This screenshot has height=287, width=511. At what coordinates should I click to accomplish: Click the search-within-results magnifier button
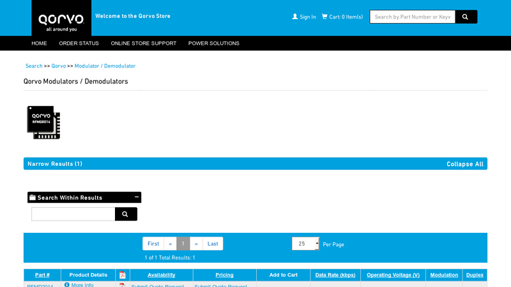(126, 214)
